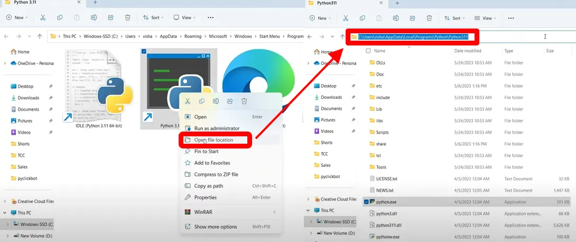Screen dimensions: 576x242
Task: Click the python.exe file icon
Action: point(372,202)
